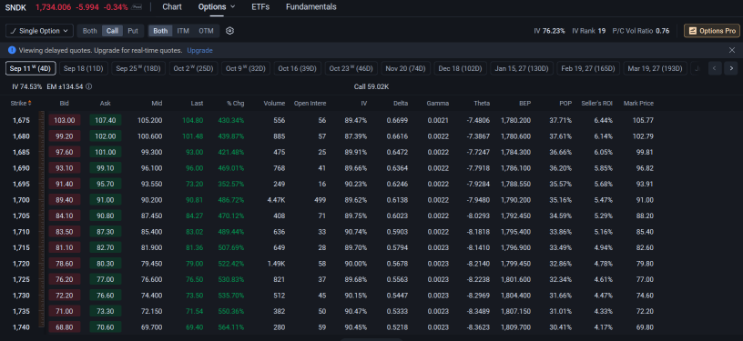Sort by the Mark Price column header

(638, 103)
